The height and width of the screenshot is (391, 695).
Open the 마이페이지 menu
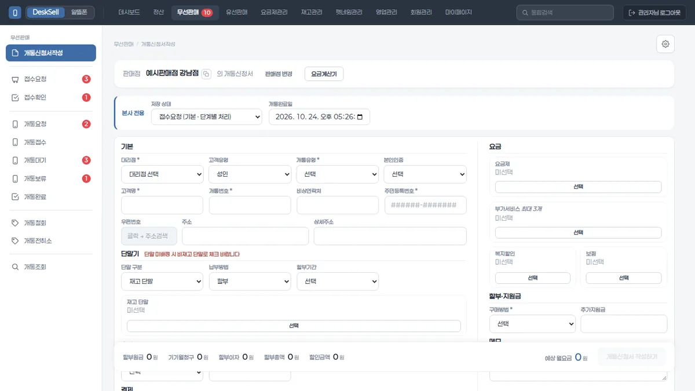(x=459, y=12)
